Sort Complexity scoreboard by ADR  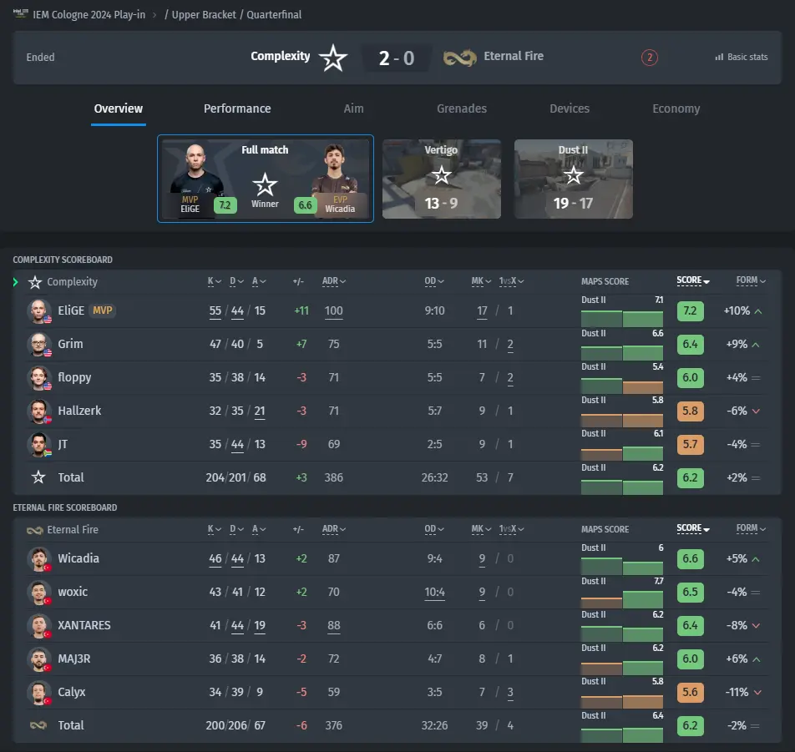pos(334,281)
